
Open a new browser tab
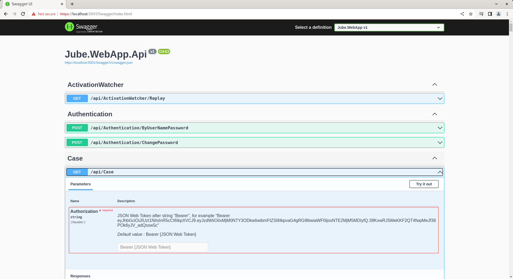pos(72,4)
